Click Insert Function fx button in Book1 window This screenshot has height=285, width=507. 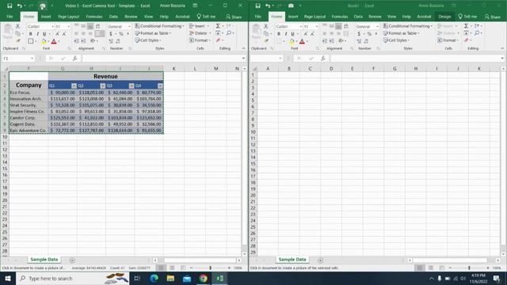322,59
